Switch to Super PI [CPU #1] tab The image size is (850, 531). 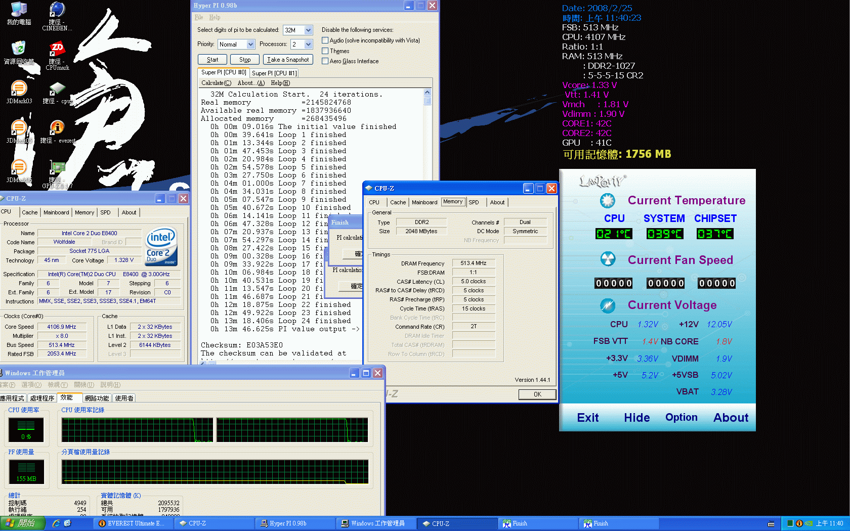[x=274, y=73]
